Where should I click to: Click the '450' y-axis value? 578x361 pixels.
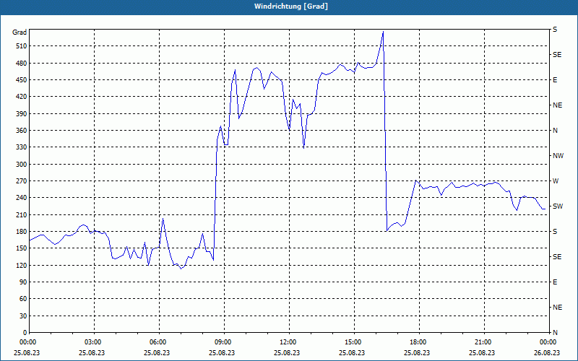(22, 80)
